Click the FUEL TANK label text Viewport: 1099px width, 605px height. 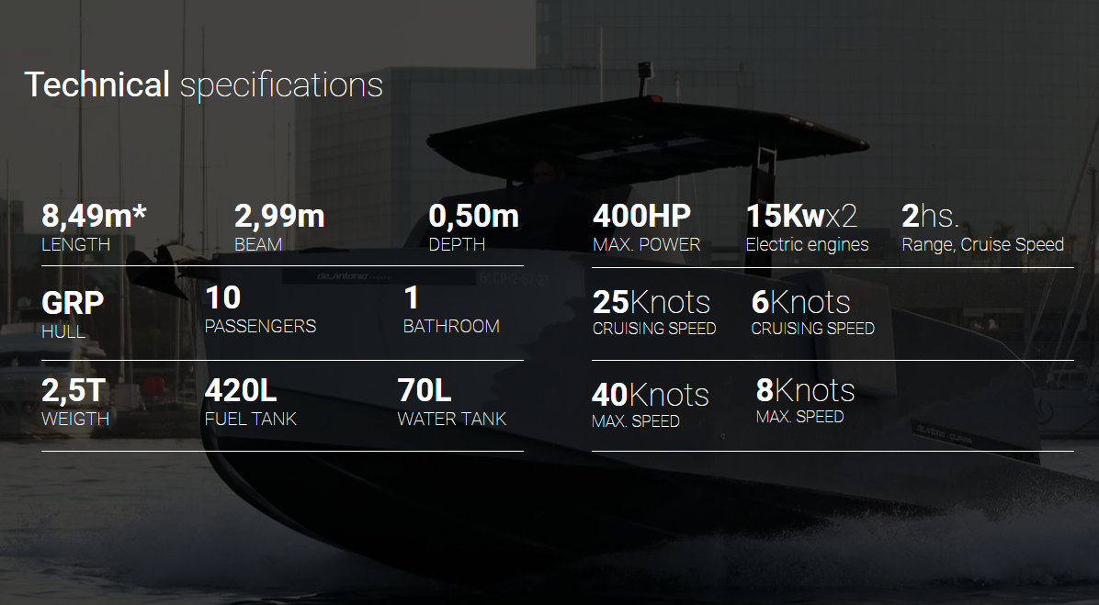[x=250, y=419]
